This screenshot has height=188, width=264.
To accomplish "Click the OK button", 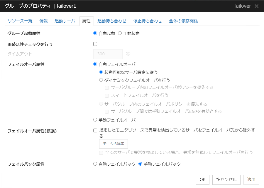I will click(203, 179).
